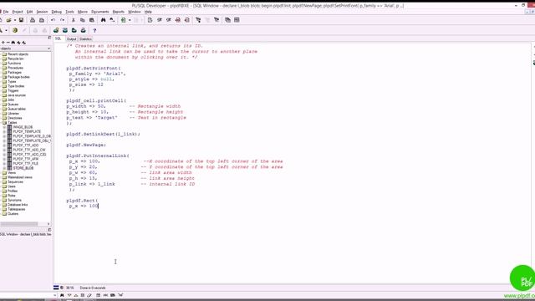Click the Open folder icon in toolbar
The image size is (535, 301).
(x=9, y=20)
